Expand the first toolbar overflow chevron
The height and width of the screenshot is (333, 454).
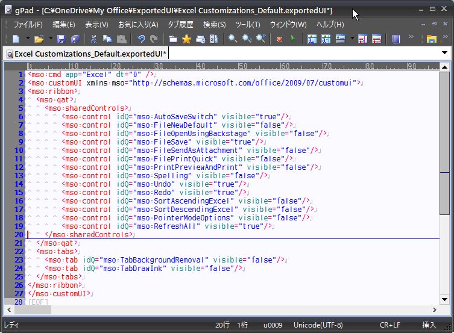pyautogui.click(x=411, y=37)
